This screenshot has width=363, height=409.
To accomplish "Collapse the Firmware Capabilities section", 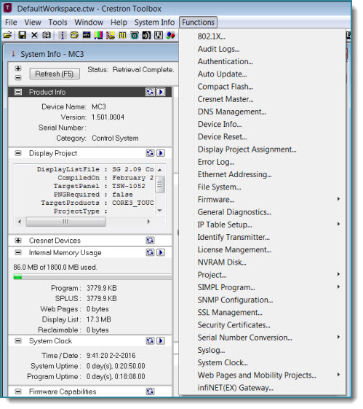I will 18,392.
